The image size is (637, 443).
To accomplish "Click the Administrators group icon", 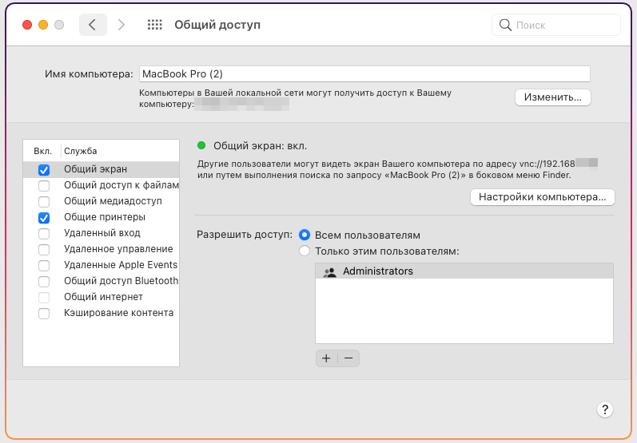I will coord(329,271).
